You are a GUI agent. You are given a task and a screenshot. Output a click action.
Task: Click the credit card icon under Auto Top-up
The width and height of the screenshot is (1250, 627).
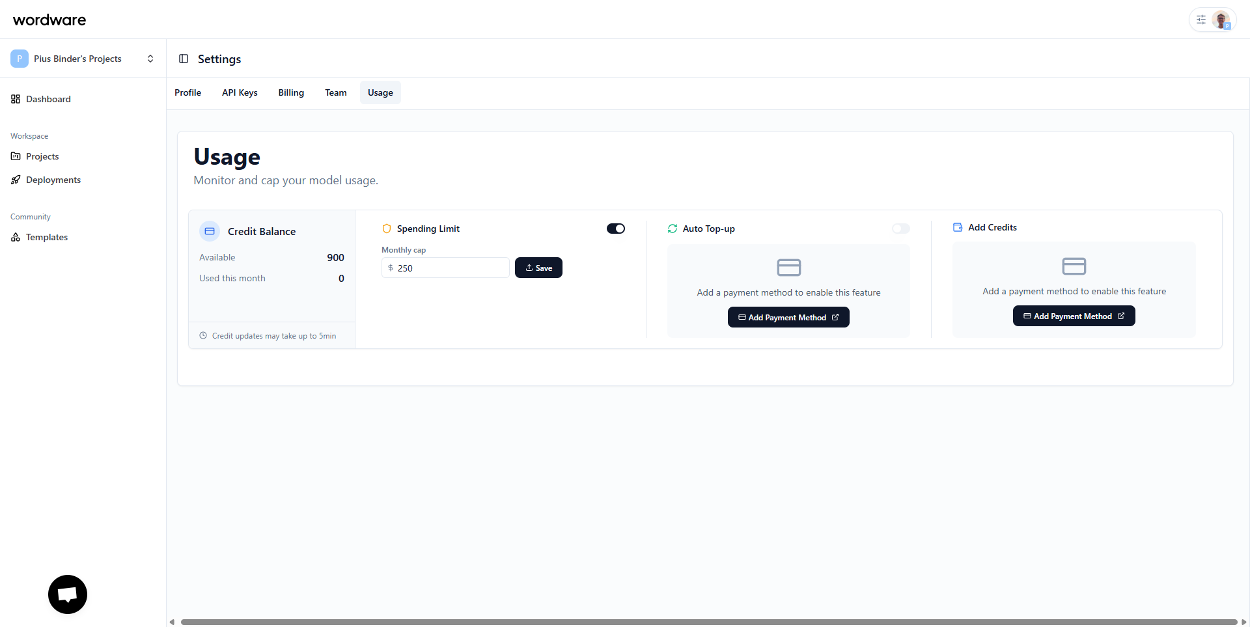point(789,268)
